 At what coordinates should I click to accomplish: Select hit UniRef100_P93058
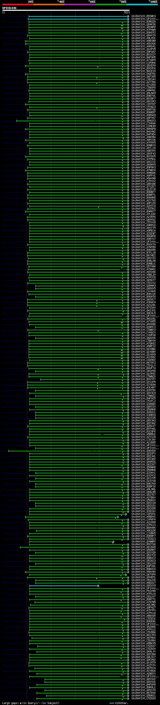point(143,591)
